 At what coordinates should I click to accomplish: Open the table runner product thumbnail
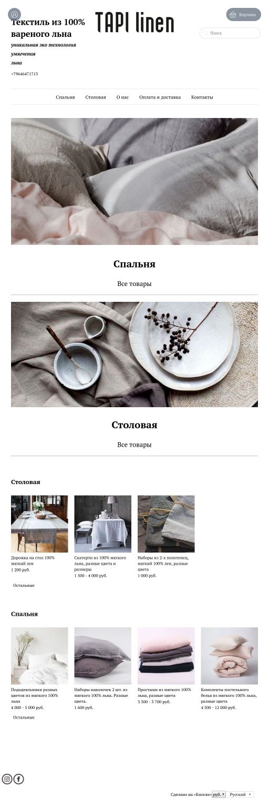39,524
